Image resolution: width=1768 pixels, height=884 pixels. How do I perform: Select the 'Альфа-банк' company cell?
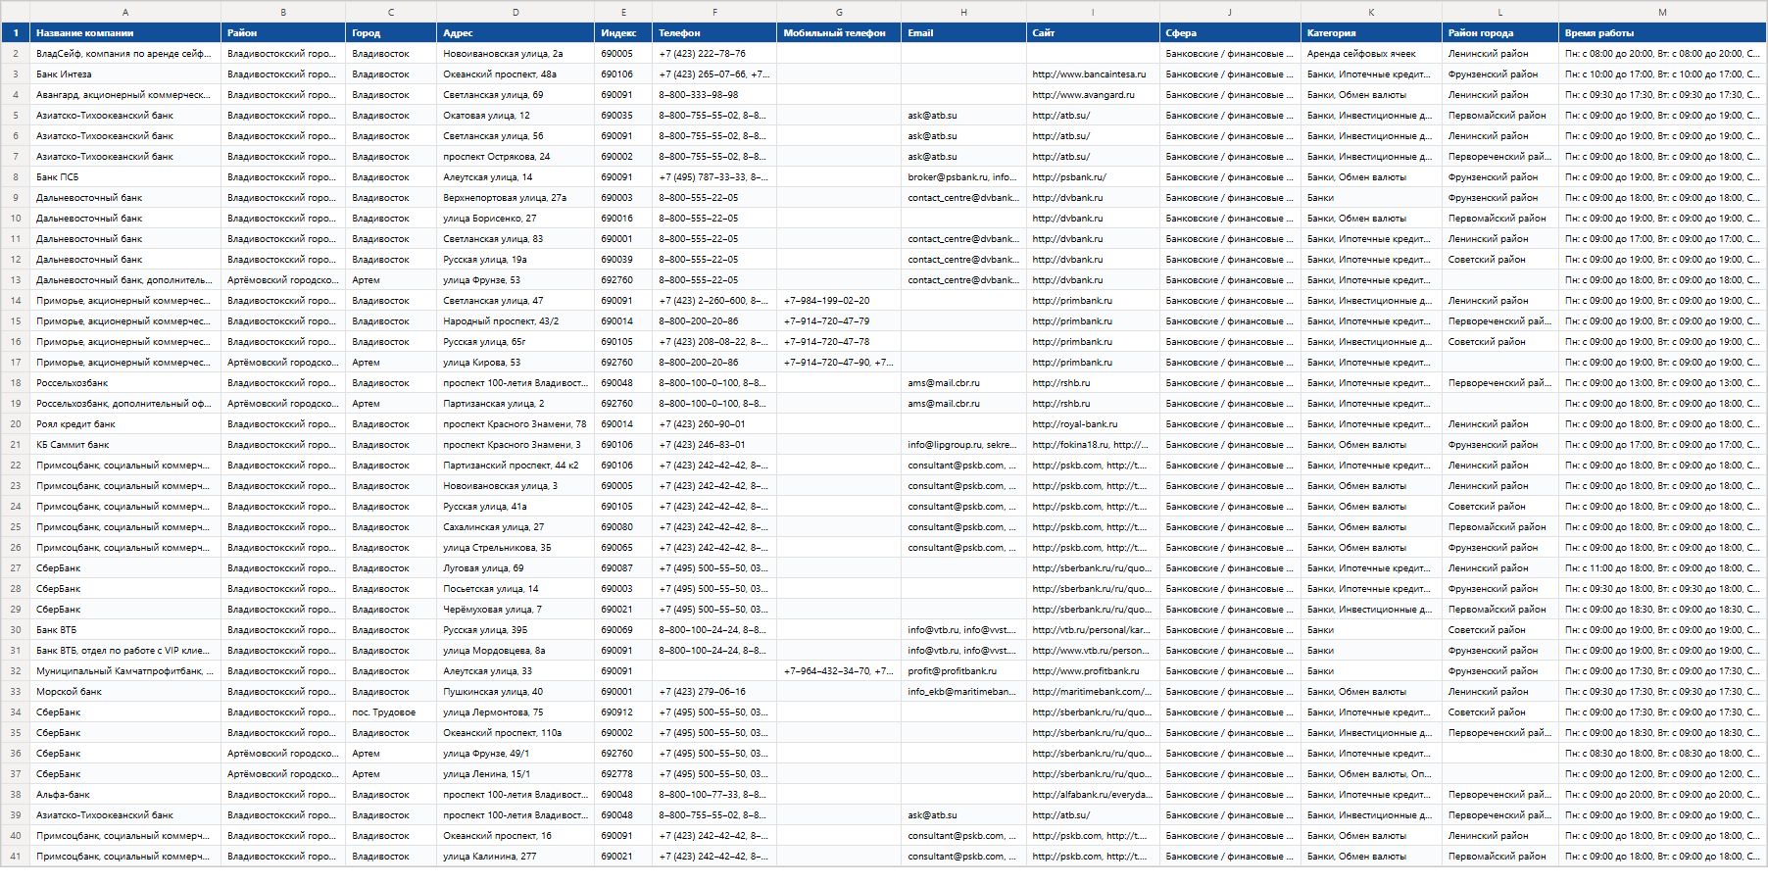pos(125,795)
